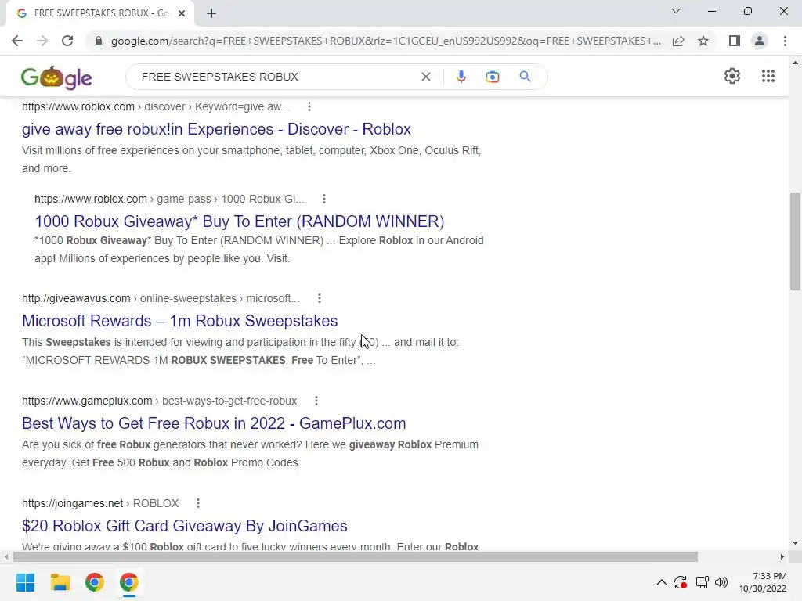Screen dimensions: 802x601
Task: Open options for roblox.com game-pass result
Action: [323, 199]
